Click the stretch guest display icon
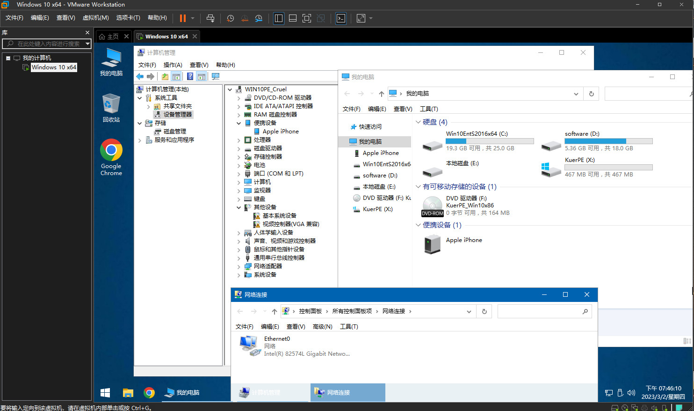694x411 pixels. click(361, 18)
